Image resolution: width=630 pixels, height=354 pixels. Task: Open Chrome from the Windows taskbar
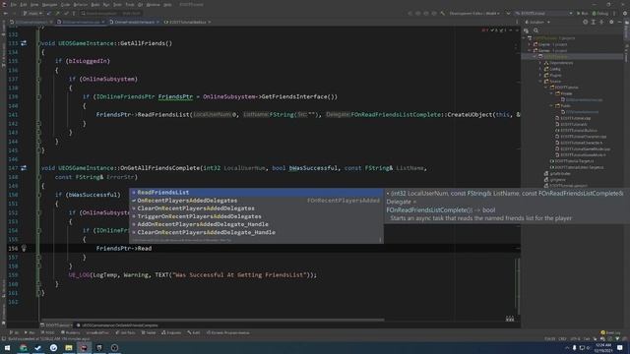tap(24, 347)
